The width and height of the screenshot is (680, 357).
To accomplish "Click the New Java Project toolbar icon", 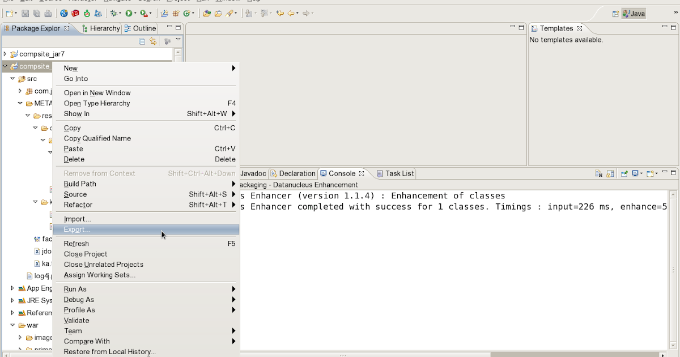I will click(164, 13).
